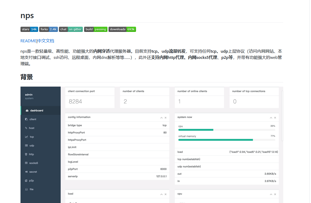The height and width of the screenshot is (203, 311).
Task: Select the host sidebar item
Action: tap(40, 128)
